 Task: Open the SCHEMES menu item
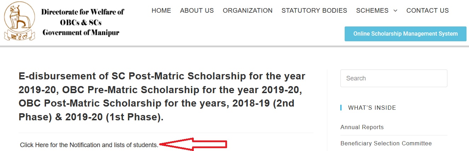(372, 11)
